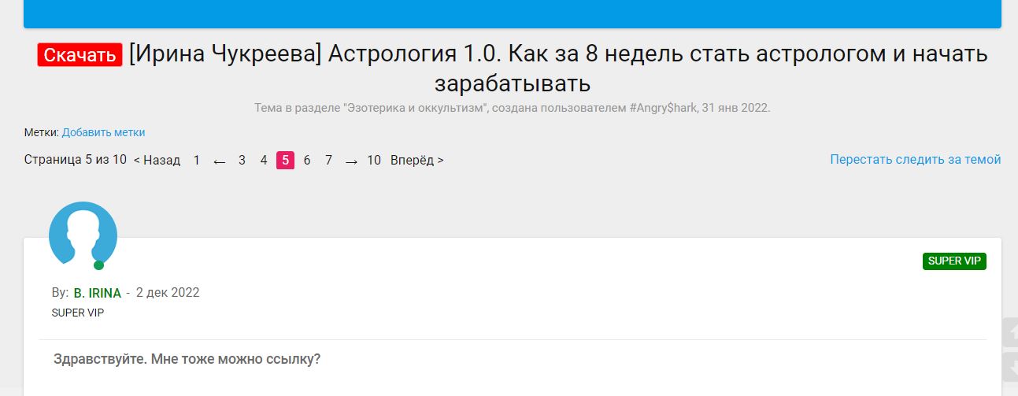Click the left arrow pagination gap icon
The width and height of the screenshot is (1018, 396).
point(220,161)
